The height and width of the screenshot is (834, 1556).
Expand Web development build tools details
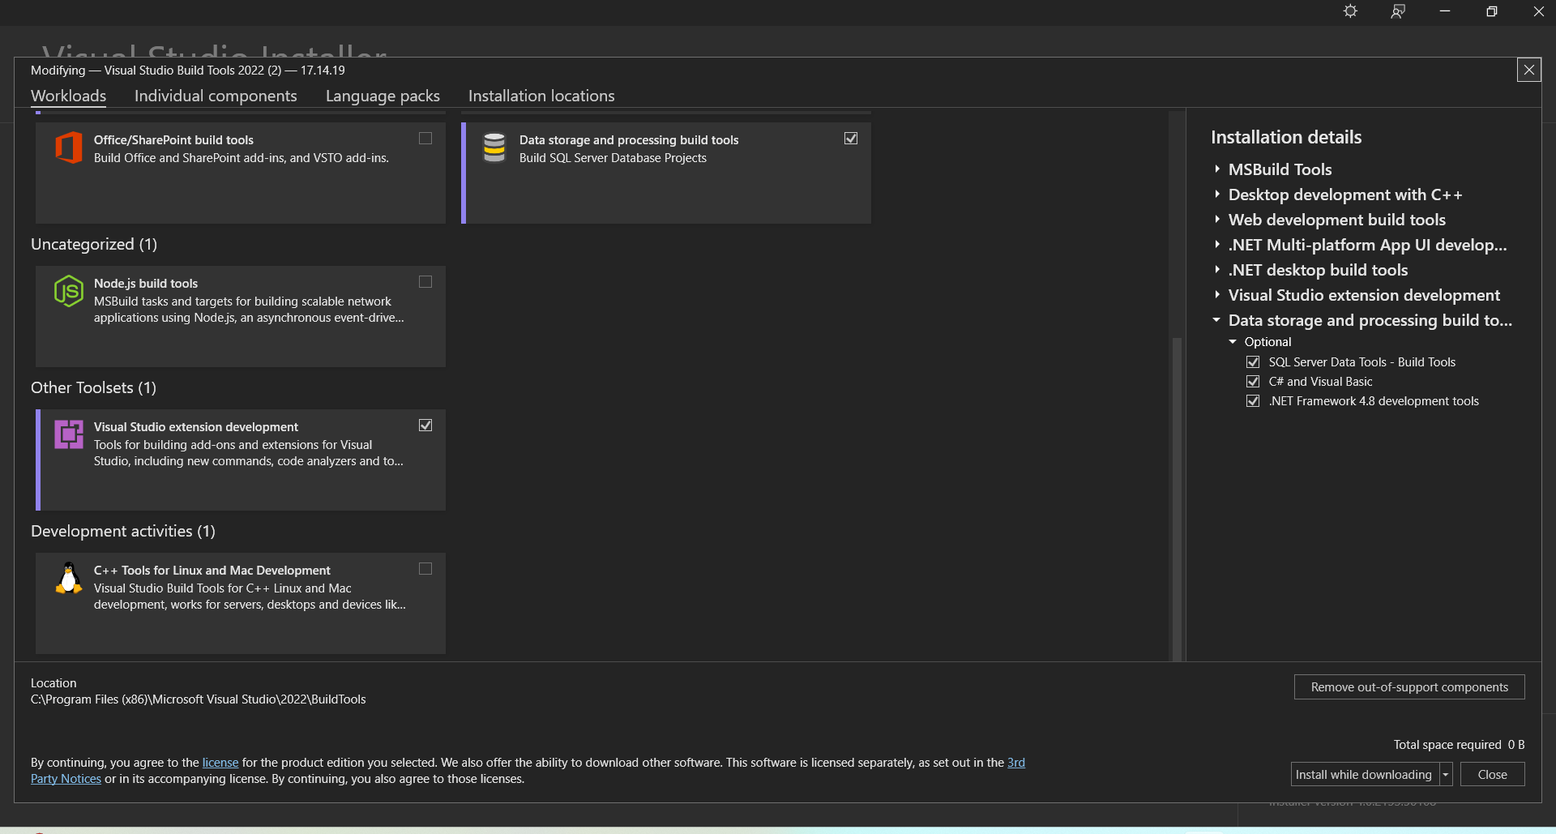point(1217,220)
